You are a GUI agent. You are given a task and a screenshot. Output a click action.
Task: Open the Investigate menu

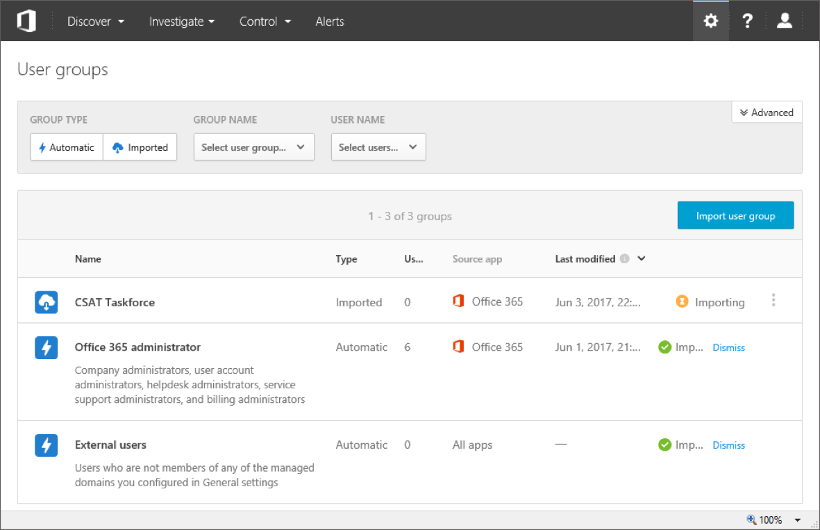(x=181, y=21)
